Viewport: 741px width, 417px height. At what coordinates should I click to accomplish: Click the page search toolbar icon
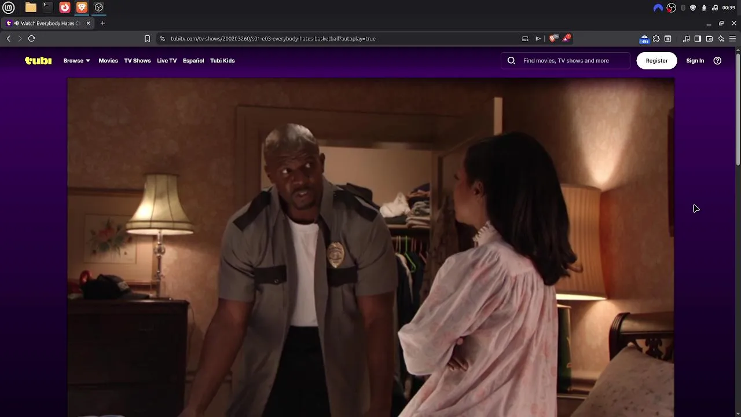point(667,38)
